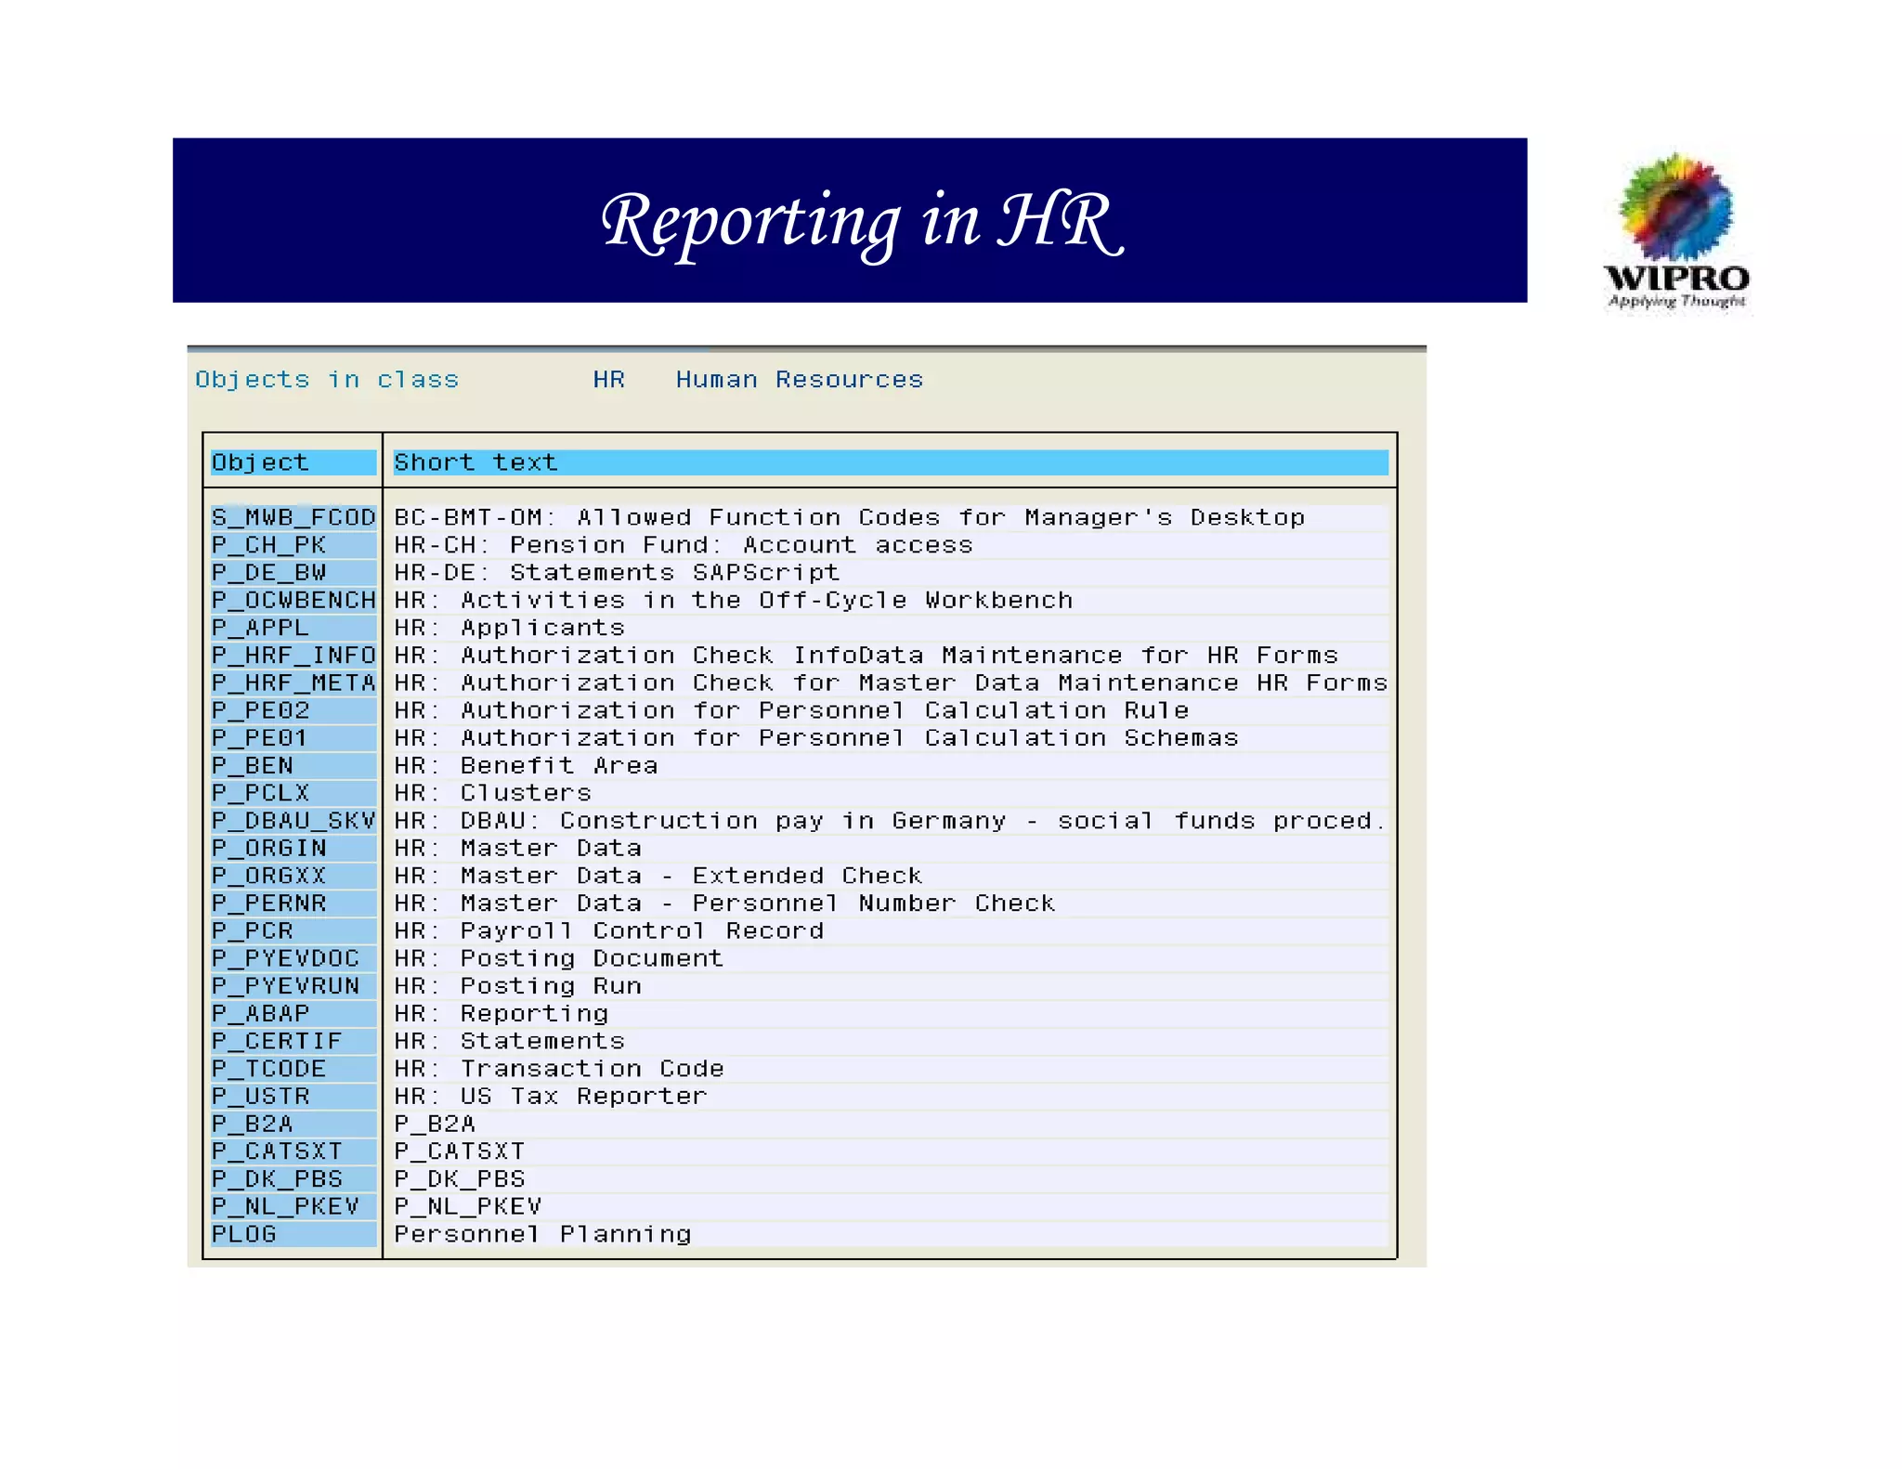Click the P_HRF_INFO object entry
The width and height of the screenshot is (1902, 1469).
coord(293,656)
